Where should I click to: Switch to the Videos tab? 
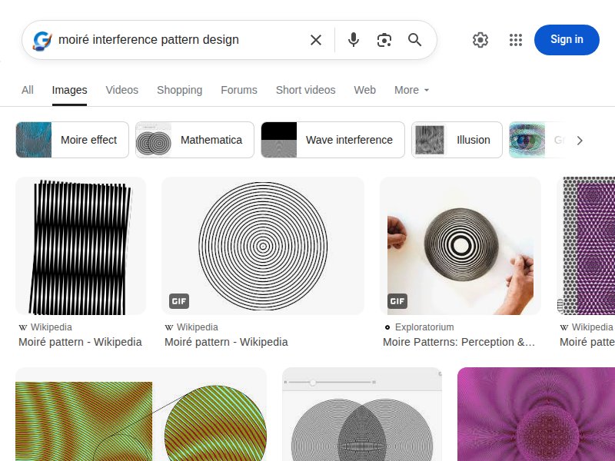[x=121, y=90]
